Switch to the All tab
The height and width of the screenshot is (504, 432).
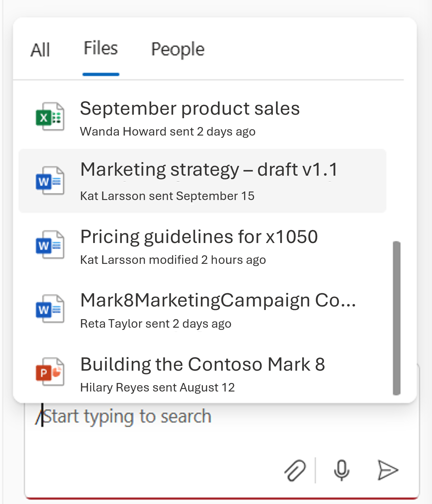pos(40,50)
